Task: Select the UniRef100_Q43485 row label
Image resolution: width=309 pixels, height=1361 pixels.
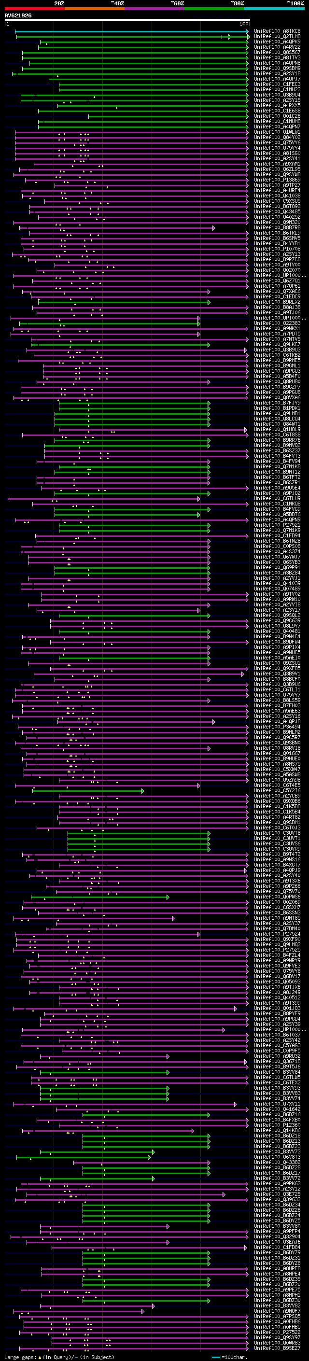Action: pyautogui.click(x=277, y=212)
